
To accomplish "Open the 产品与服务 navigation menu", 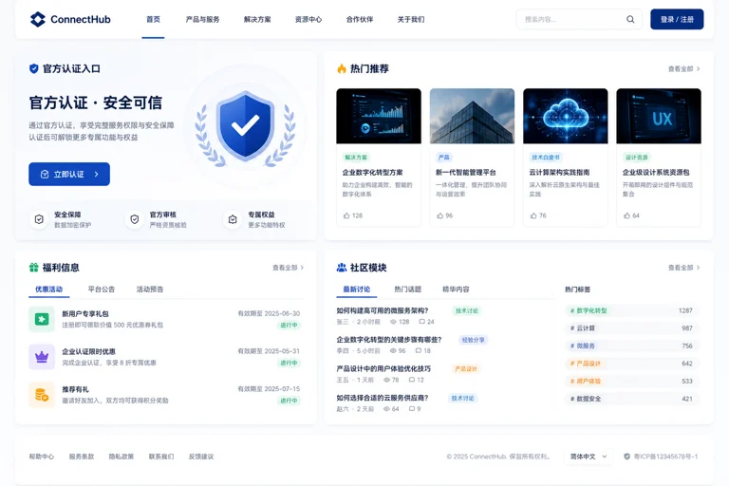I will point(202,19).
